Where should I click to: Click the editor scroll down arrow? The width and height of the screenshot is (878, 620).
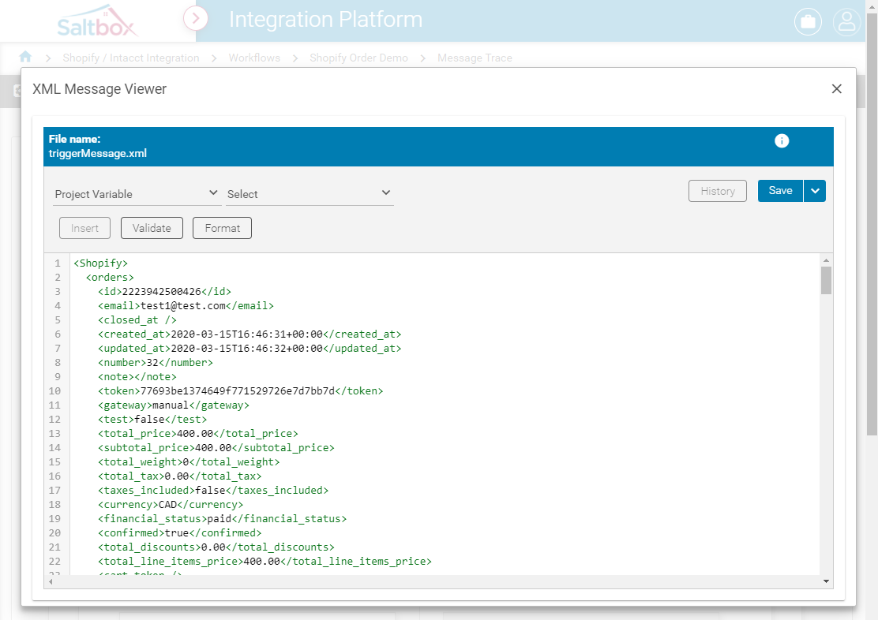pyautogui.click(x=826, y=581)
